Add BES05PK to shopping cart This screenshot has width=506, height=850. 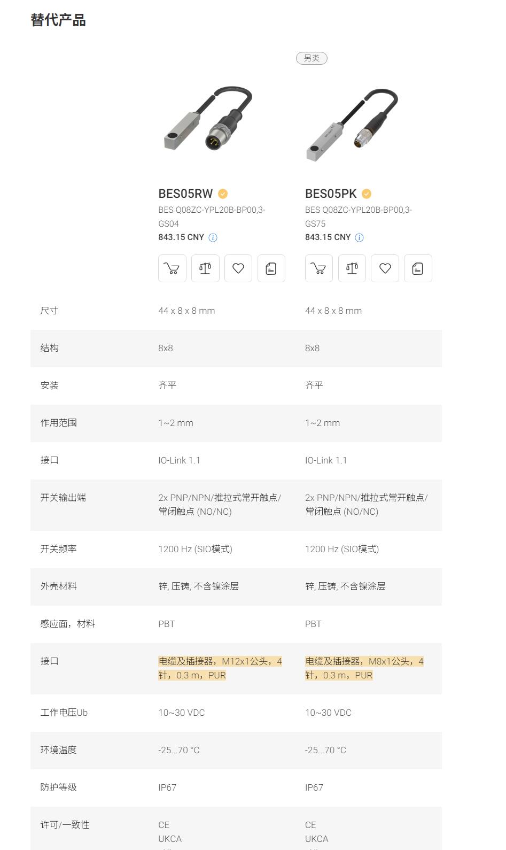[319, 268]
